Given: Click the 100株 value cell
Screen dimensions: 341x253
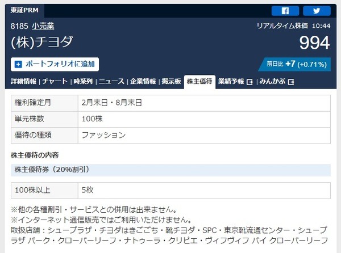Looking at the screenshot, I should click(x=204, y=119).
